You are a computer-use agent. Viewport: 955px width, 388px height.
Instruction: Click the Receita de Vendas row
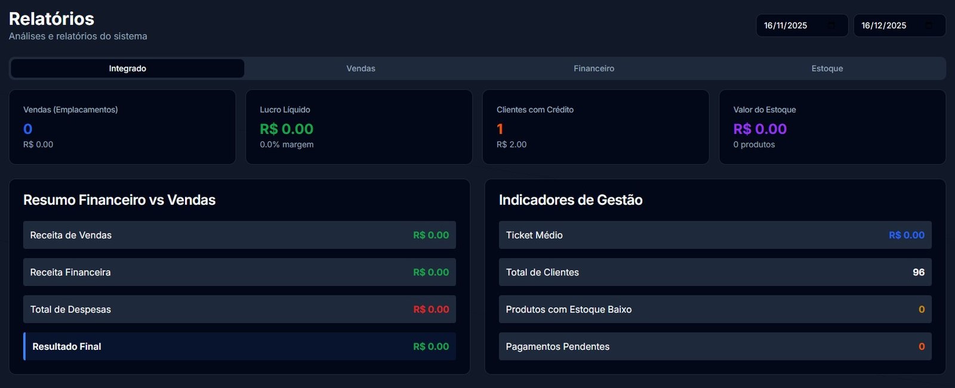coord(239,235)
